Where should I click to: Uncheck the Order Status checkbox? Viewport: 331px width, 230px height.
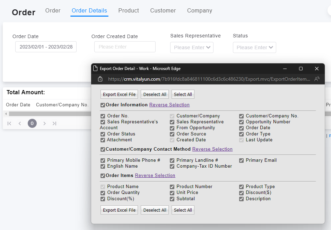click(x=103, y=134)
